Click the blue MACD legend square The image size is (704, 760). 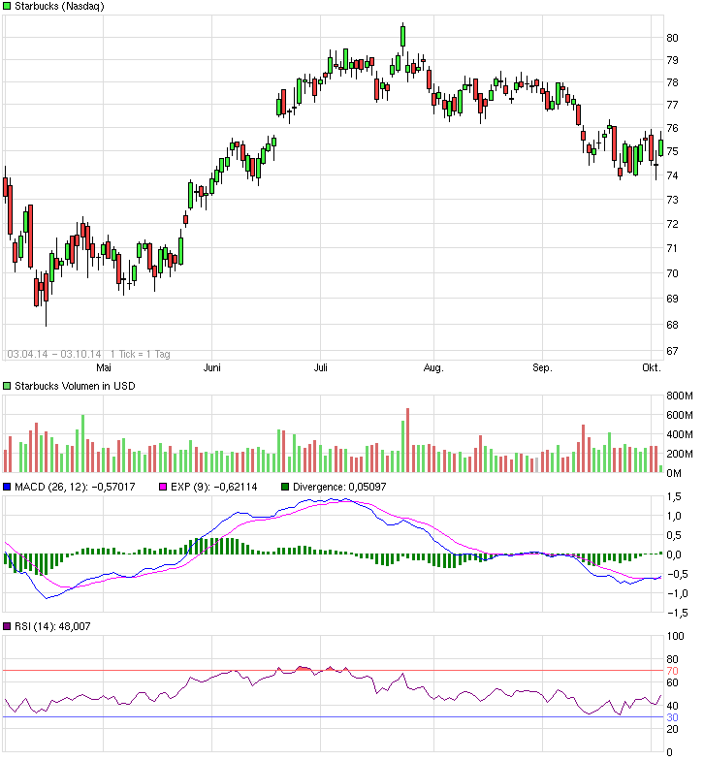coord(7,487)
